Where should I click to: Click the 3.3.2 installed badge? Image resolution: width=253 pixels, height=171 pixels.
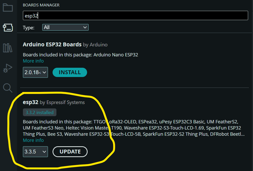(x=40, y=113)
